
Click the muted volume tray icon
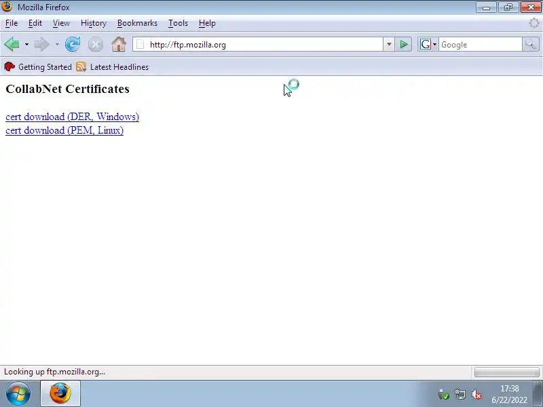[476, 394]
